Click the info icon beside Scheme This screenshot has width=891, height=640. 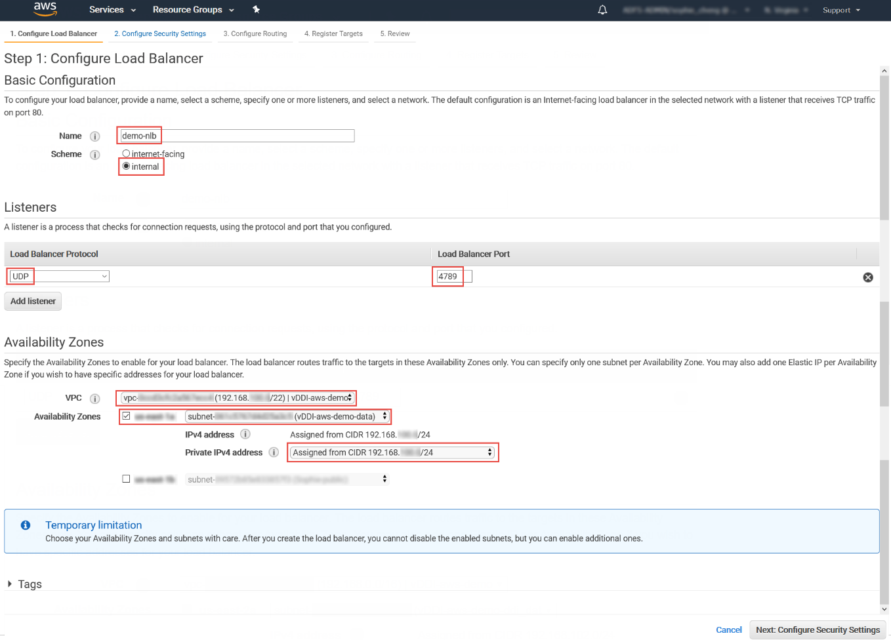click(94, 154)
